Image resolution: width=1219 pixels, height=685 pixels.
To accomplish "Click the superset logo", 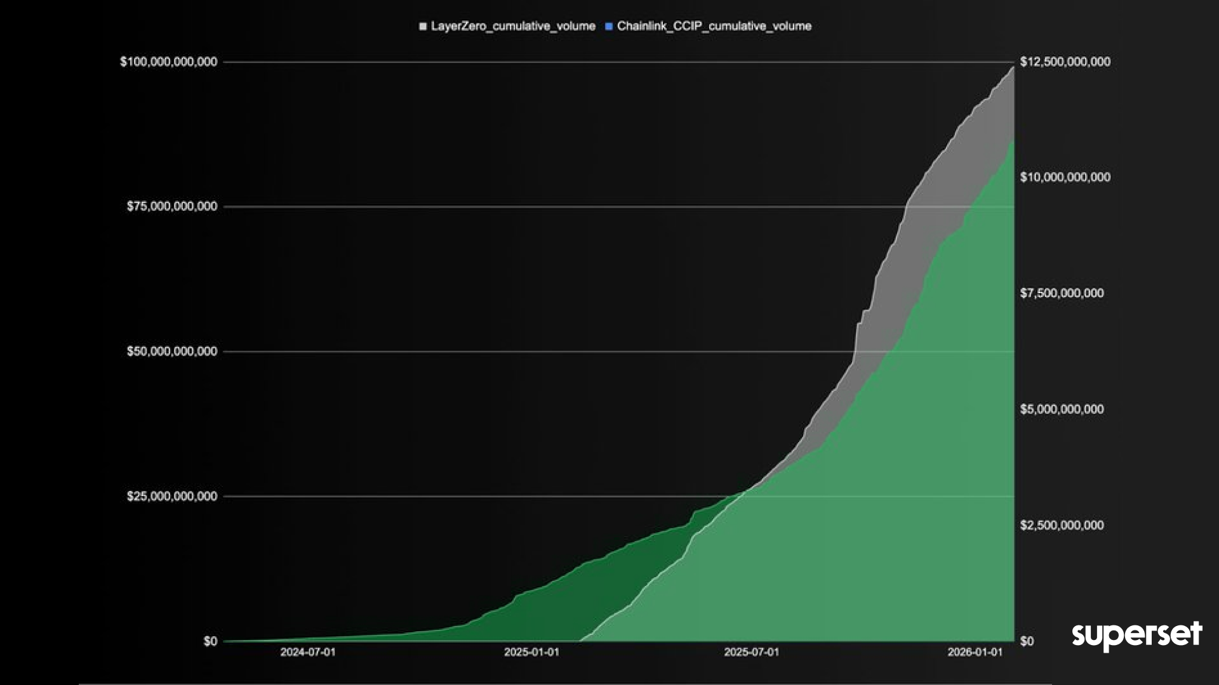I will coord(1136,635).
